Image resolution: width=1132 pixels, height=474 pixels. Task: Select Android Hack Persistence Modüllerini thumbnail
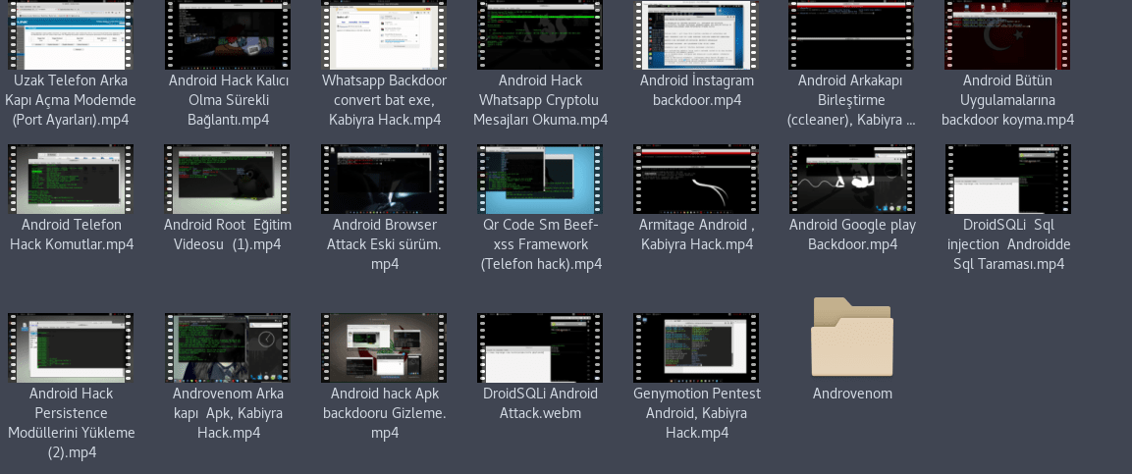(71, 347)
